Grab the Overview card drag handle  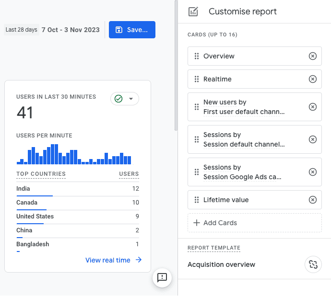pyautogui.click(x=197, y=56)
